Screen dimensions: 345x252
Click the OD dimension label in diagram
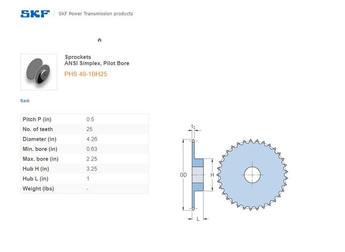coord(183,175)
